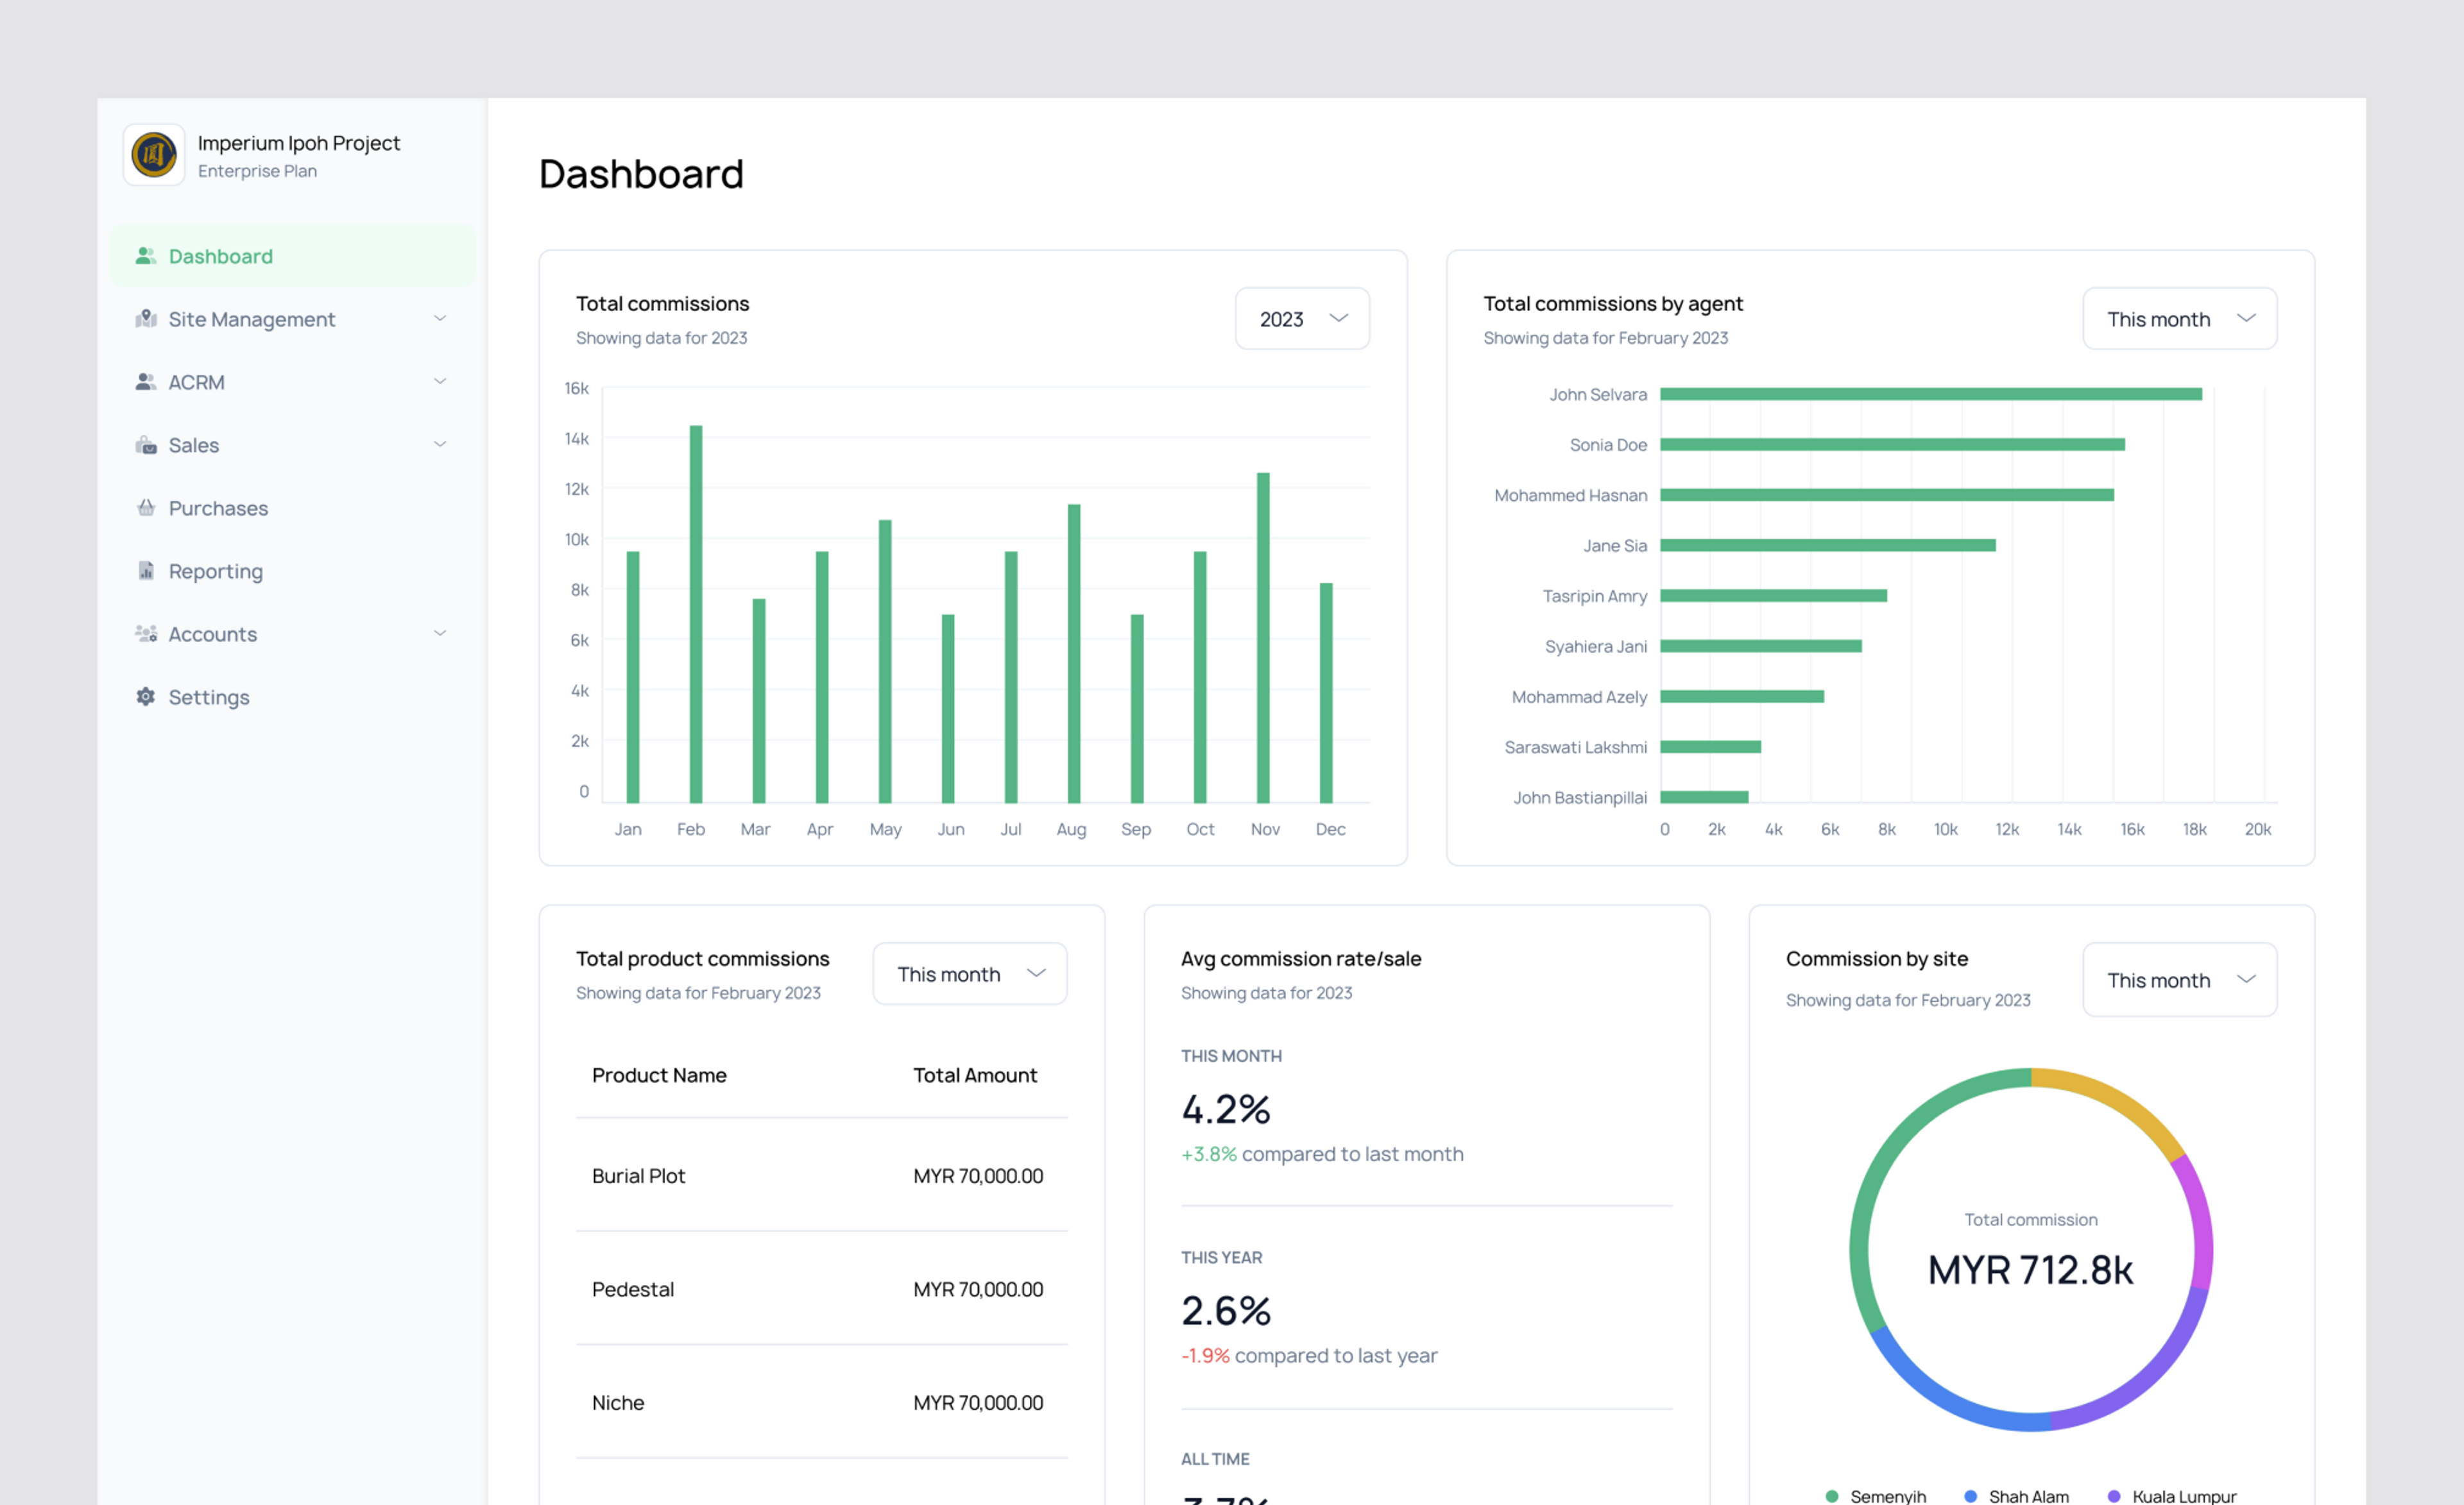Click the February bar in commissions chart
This screenshot has width=2464, height=1505.
[696, 614]
